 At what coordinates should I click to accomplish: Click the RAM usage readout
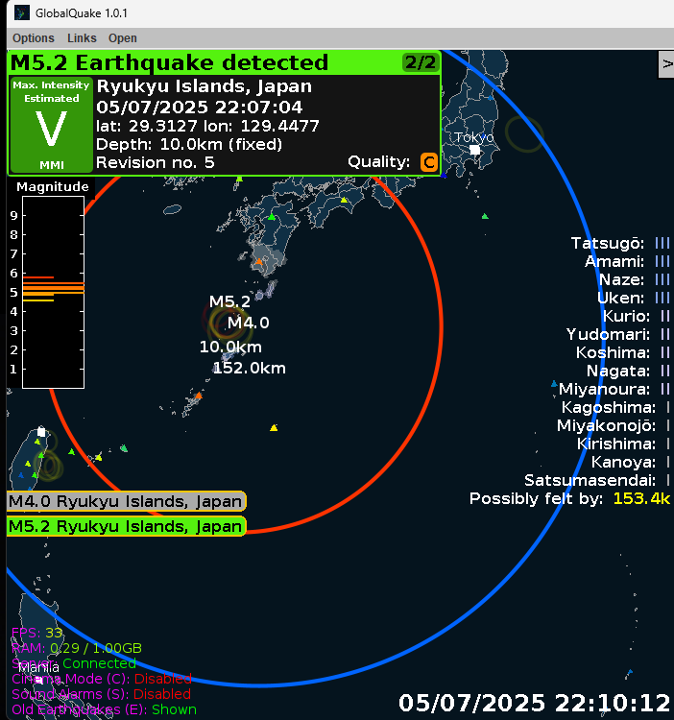(x=77, y=648)
